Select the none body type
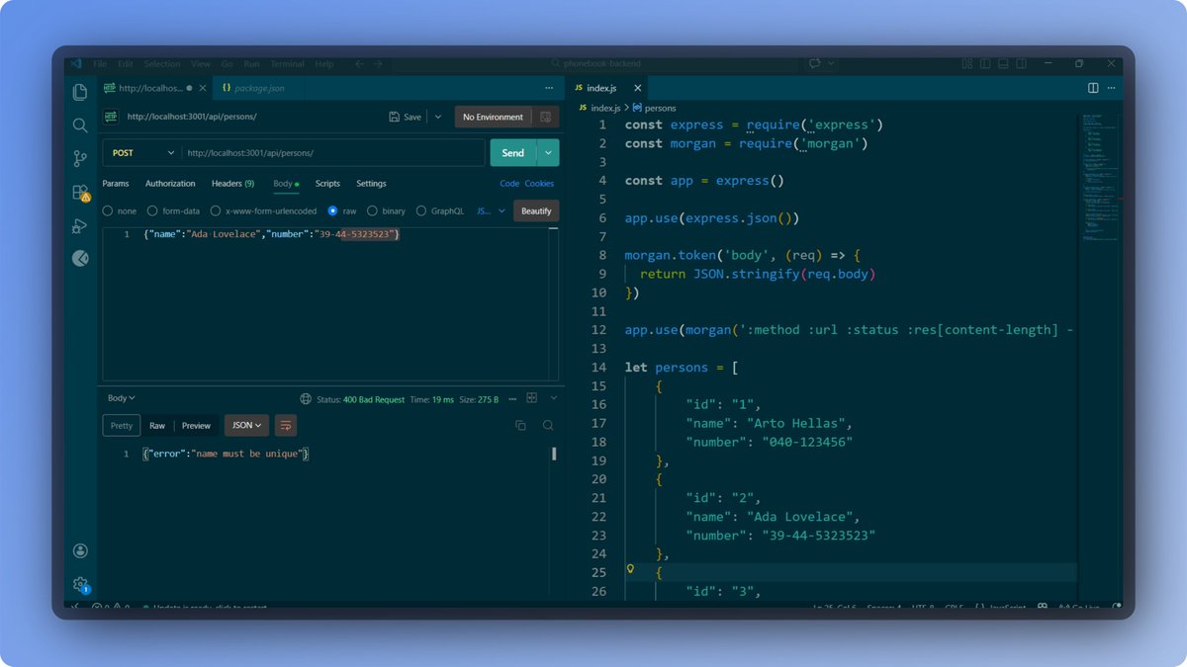 coord(108,210)
